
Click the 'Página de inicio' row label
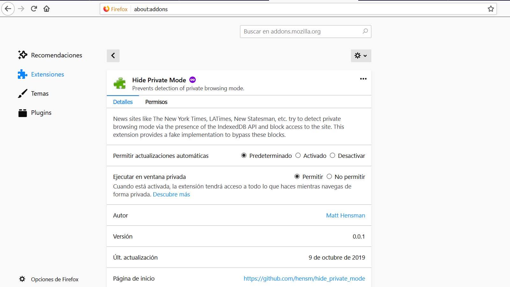pos(134,279)
